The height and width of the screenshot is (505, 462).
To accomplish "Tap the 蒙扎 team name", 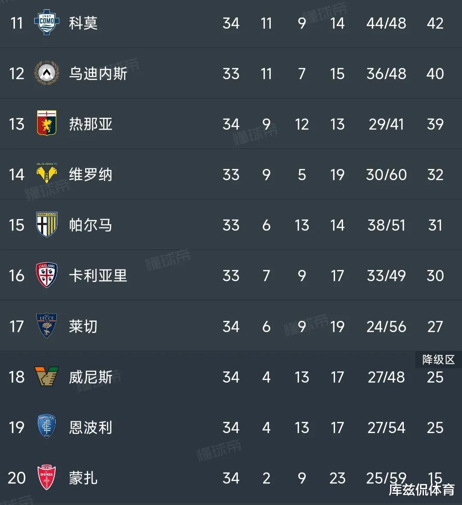I will (83, 478).
